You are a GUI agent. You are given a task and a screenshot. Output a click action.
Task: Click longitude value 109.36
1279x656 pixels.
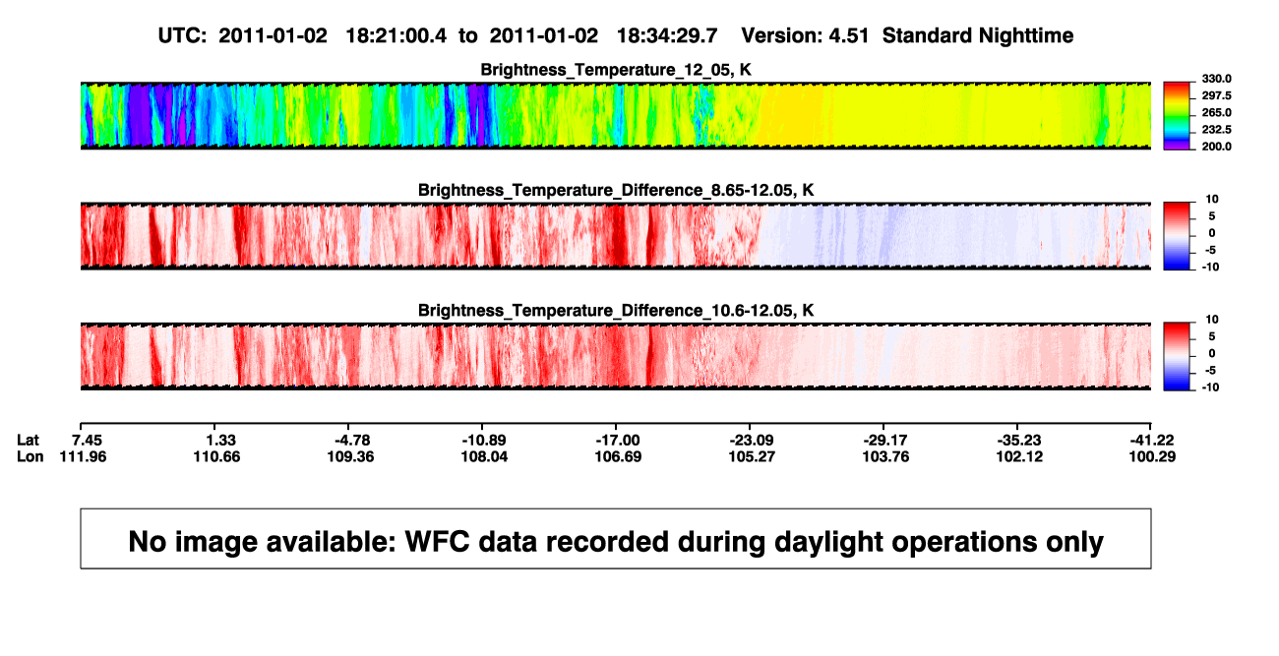click(x=351, y=456)
